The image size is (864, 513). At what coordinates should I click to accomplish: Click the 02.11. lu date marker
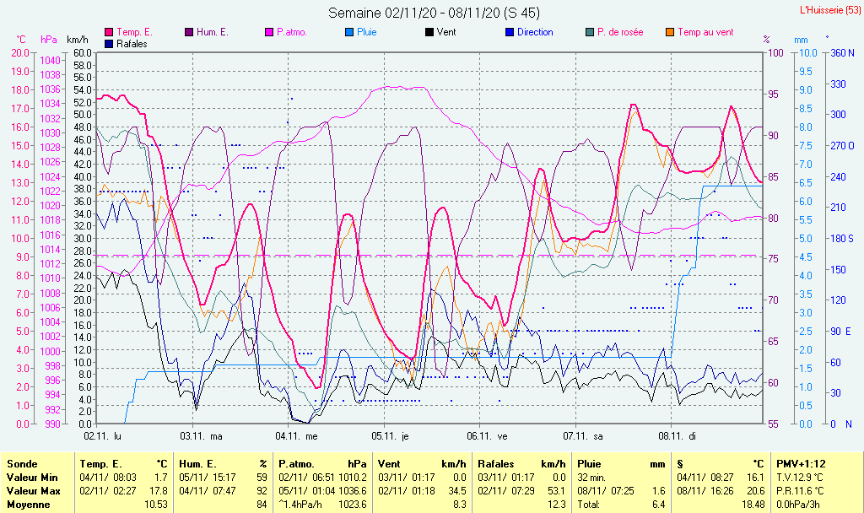[x=103, y=436]
